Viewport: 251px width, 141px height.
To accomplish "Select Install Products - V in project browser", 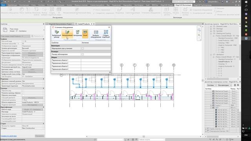I will pos(225,61).
